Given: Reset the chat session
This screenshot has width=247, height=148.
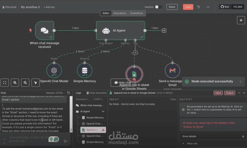Looking at the screenshot, I should (69, 93).
